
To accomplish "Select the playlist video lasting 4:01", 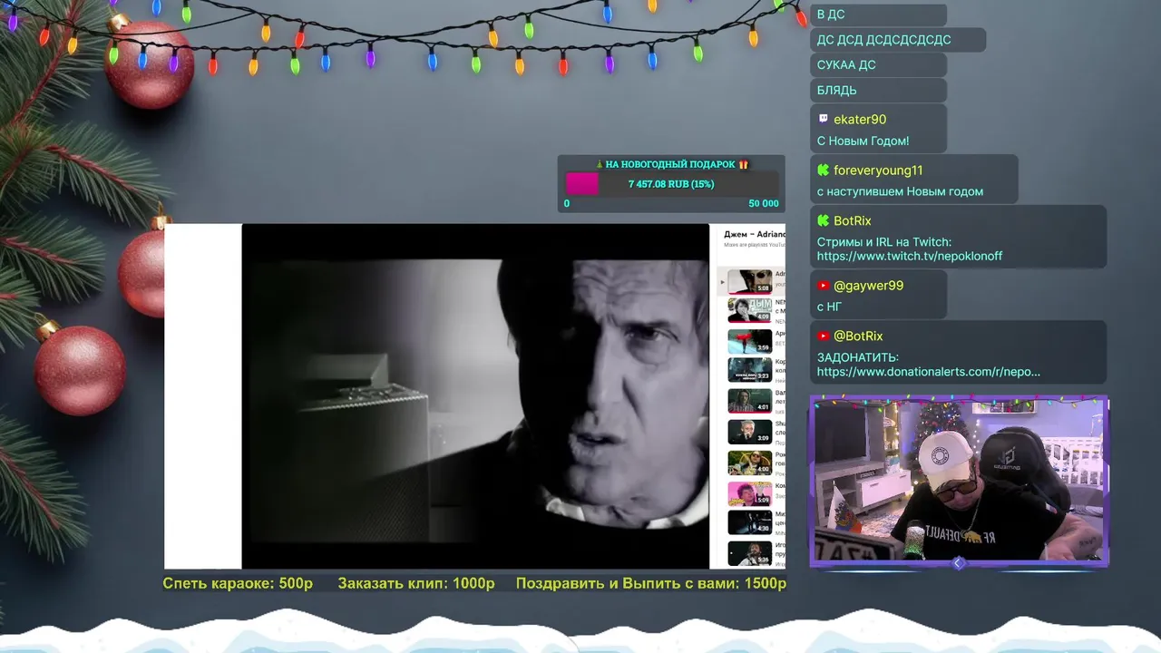I will tap(750, 401).
